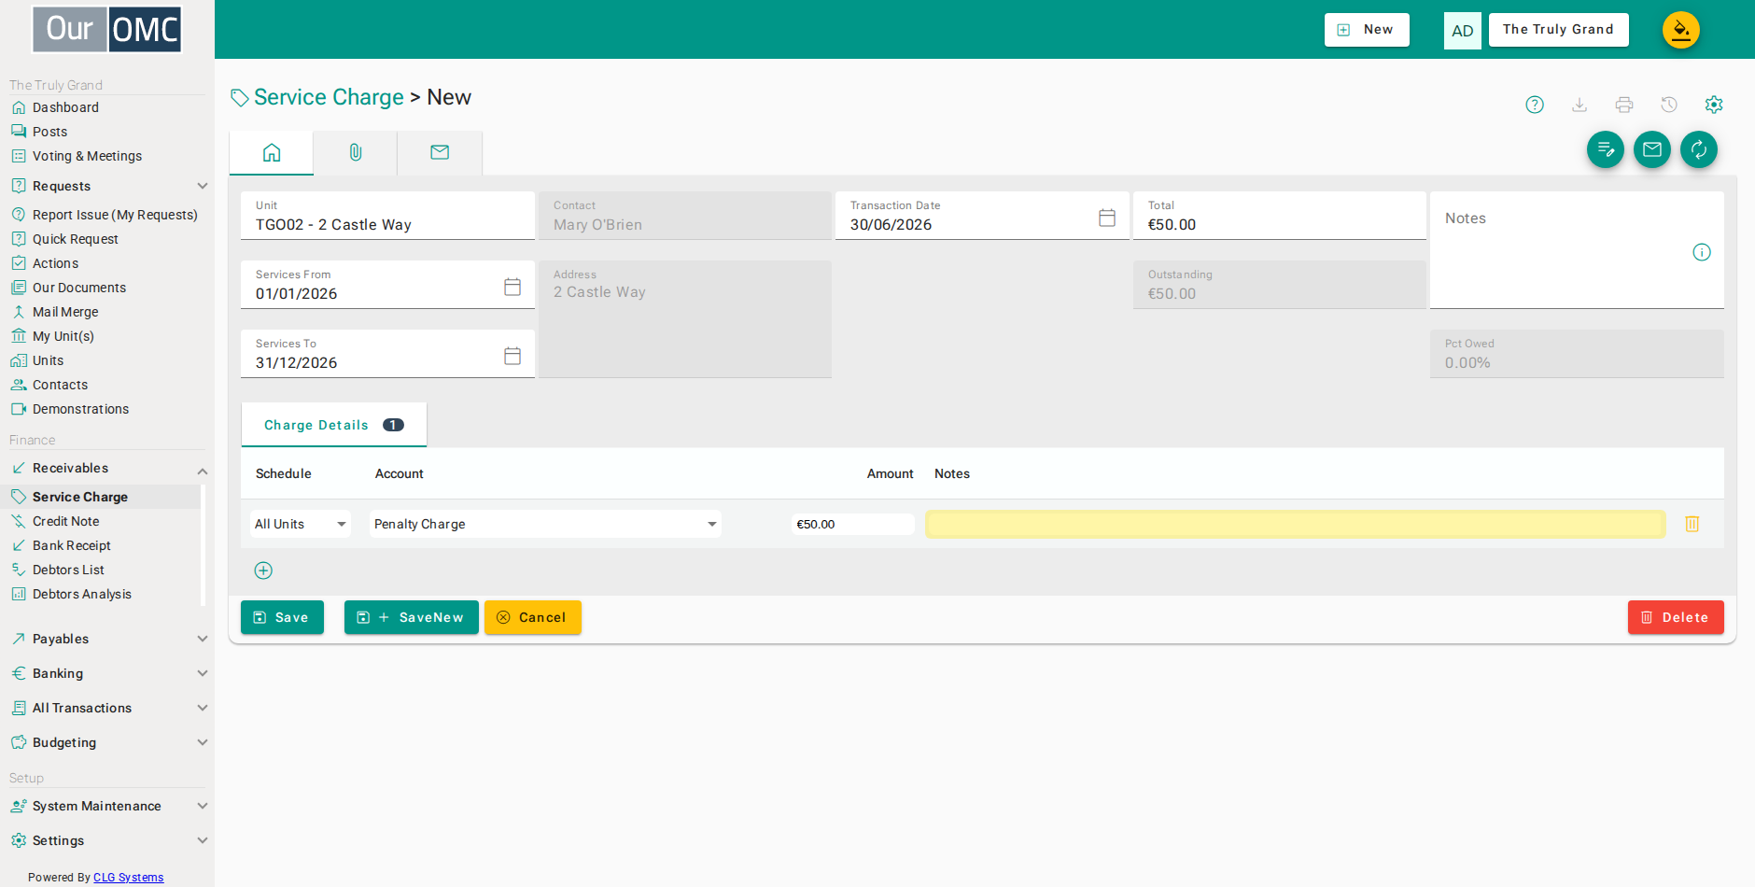
Task: Open the All Units schedule dropdown
Action: coord(301,524)
